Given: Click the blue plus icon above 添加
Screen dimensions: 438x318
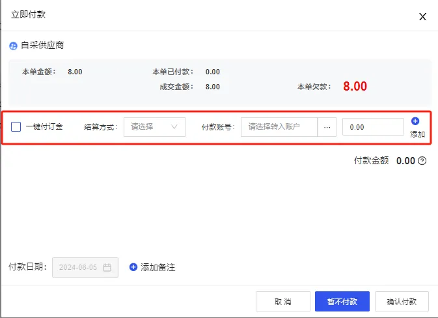Looking at the screenshot, I should [416, 121].
